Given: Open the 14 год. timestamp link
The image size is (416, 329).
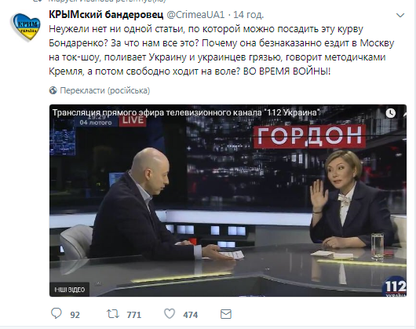Looking at the screenshot, I should 248,15.
